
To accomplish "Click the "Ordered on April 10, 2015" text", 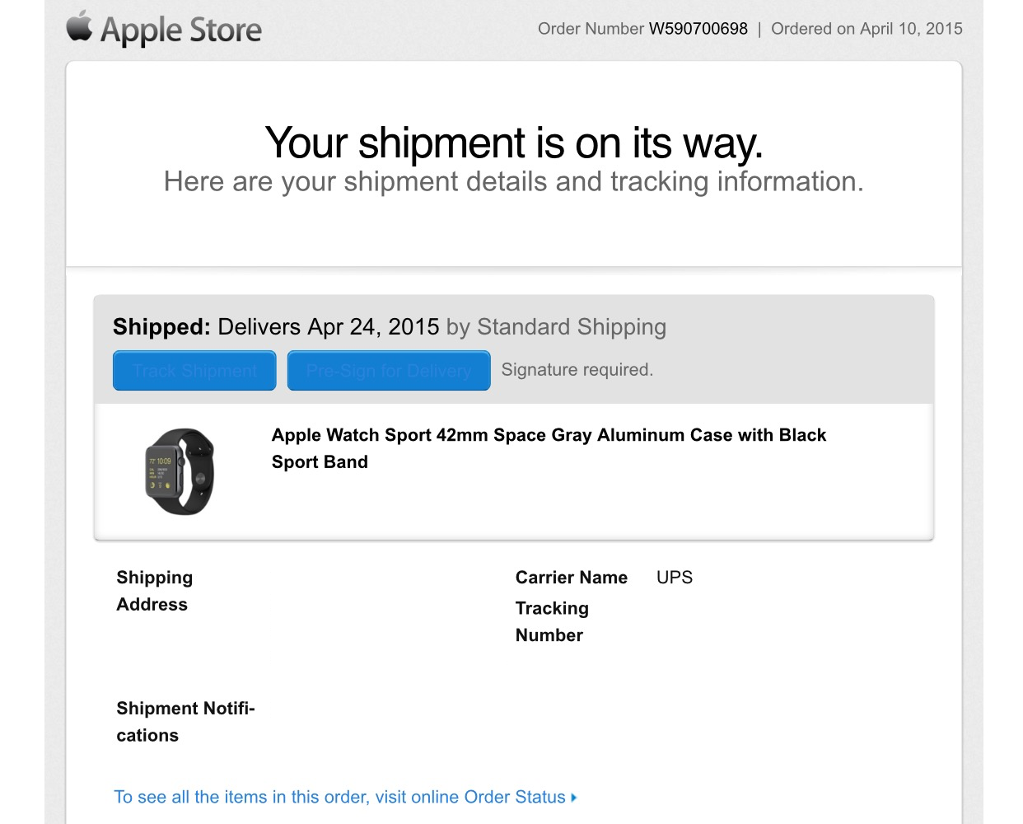I will (x=867, y=29).
